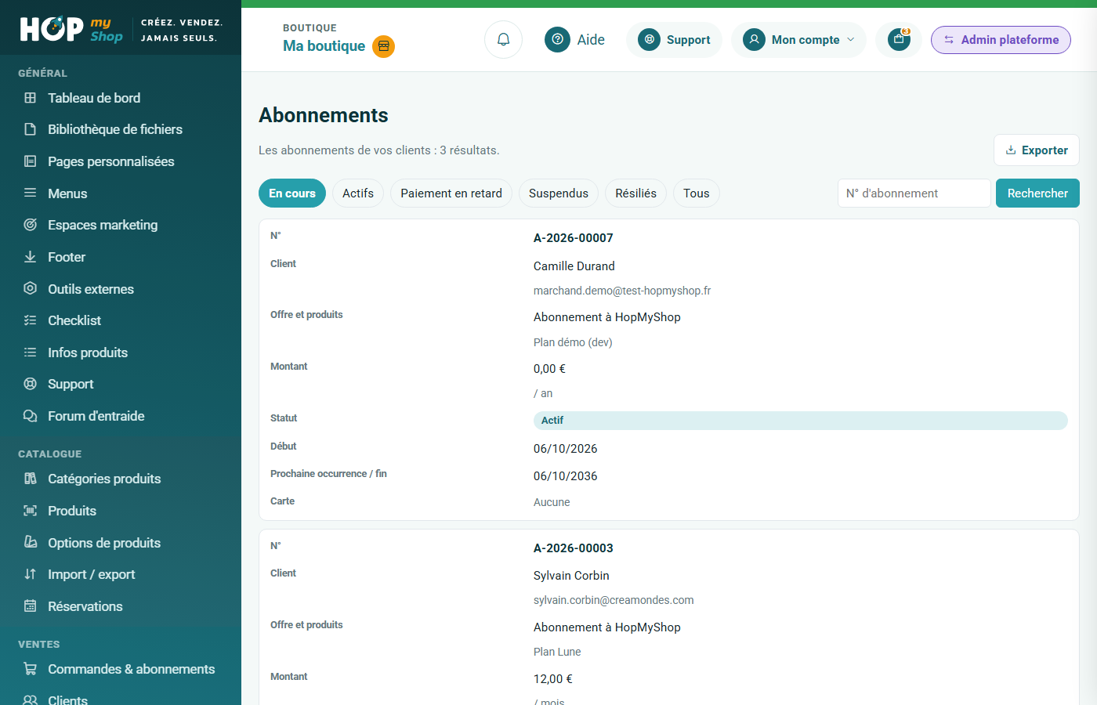This screenshot has height=705, width=1097.
Task: Show Tous the subscriptions
Action: (x=697, y=193)
